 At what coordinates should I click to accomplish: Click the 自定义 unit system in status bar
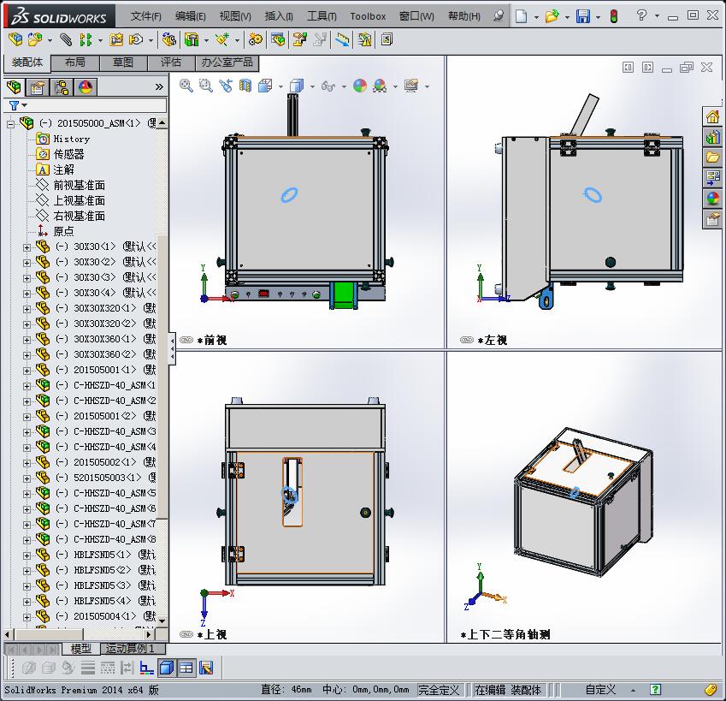tap(600, 690)
